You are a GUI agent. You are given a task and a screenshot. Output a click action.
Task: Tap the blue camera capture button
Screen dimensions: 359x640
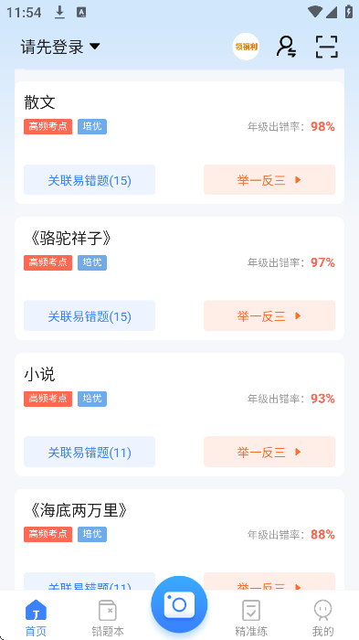pos(179,604)
